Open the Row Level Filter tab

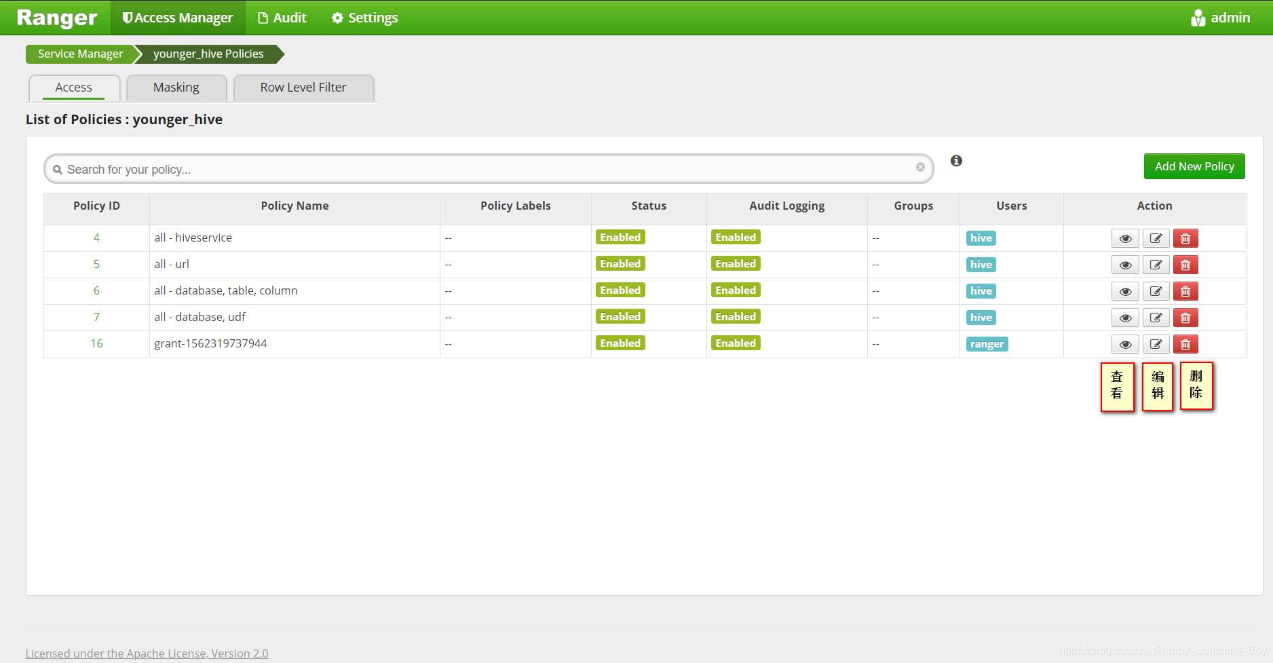(x=303, y=87)
